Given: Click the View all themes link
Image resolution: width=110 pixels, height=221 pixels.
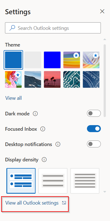Looking at the screenshot, I should (14, 98).
